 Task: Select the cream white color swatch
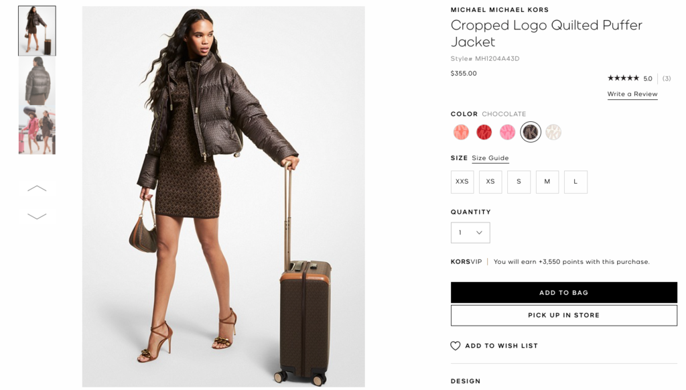click(553, 132)
